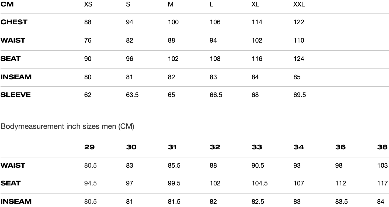389x207 pixels.
Task: Click the Bodymeasurement inch sizes men heading
Action: (67, 127)
